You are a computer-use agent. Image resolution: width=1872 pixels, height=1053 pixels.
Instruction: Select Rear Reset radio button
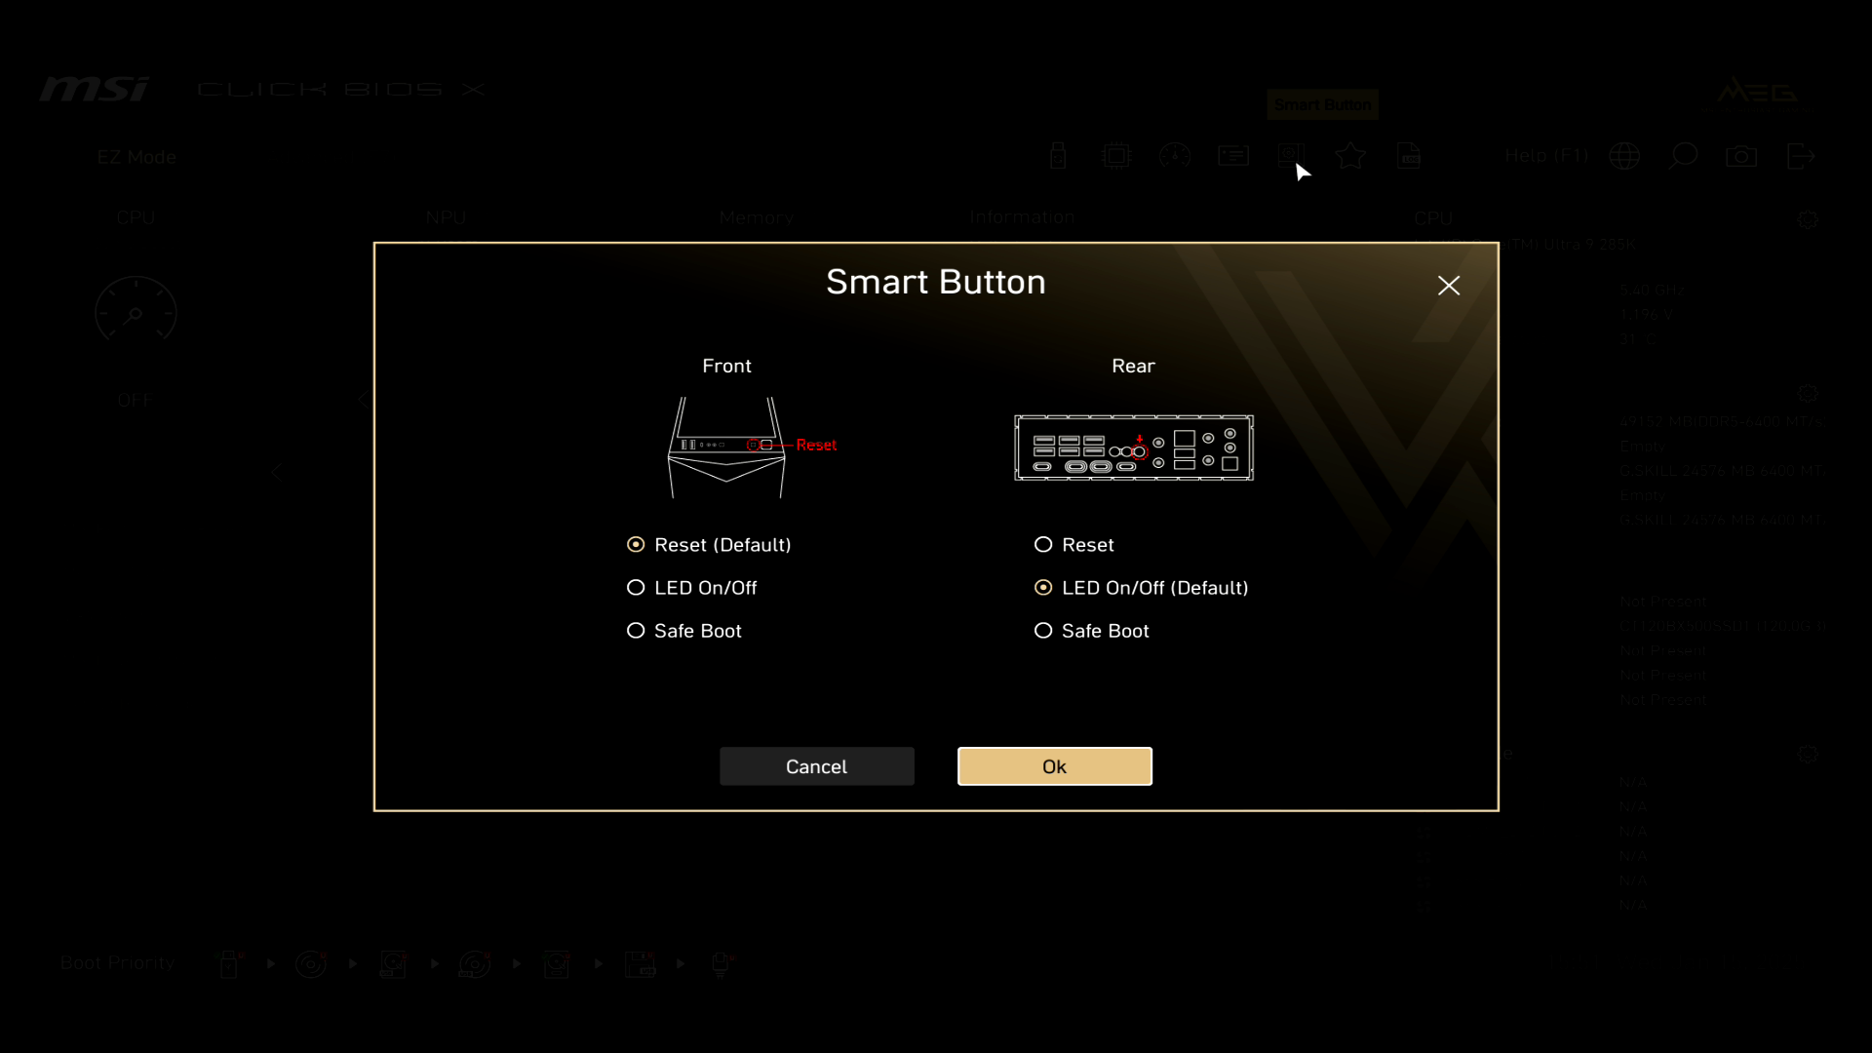[x=1044, y=544]
